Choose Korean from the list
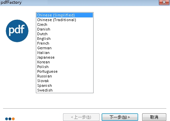The image size is (170, 121). click(65, 62)
